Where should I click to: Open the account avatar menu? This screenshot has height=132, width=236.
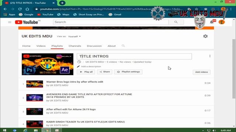point(222,22)
